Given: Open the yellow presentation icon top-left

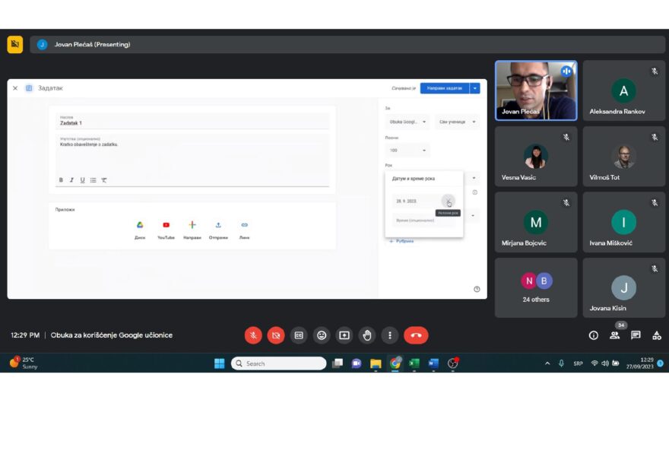Looking at the screenshot, I should (x=15, y=44).
